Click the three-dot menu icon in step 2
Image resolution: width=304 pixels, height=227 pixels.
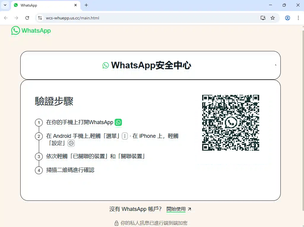click(x=125, y=136)
